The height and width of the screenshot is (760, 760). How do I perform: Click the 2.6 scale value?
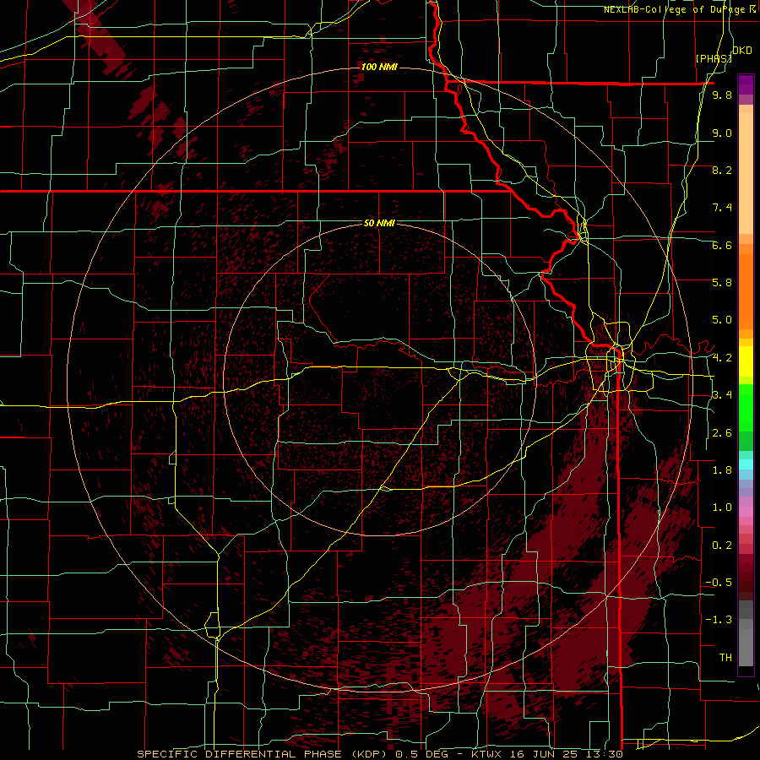722,433
